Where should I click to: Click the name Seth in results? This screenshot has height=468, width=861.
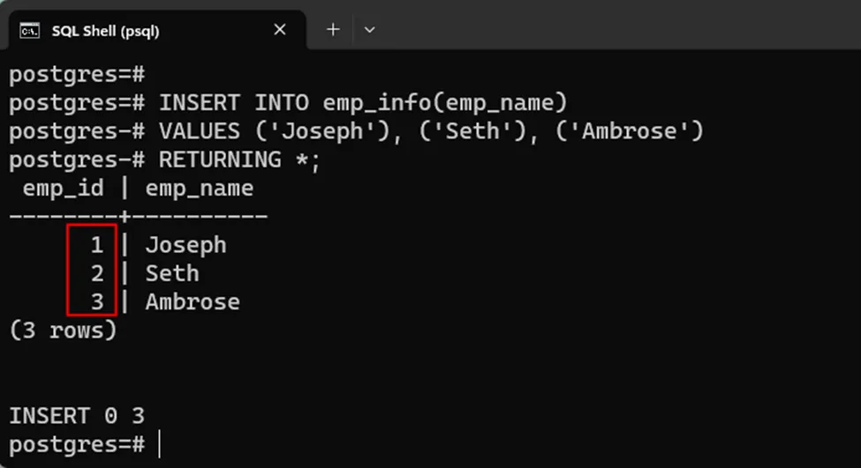pos(172,273)
